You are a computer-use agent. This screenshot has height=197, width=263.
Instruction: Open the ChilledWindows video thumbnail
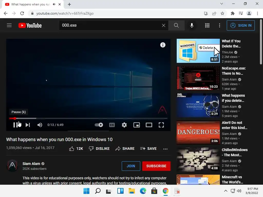tap(198, 159)
